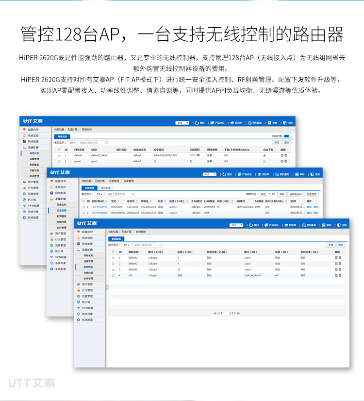
Task: Click the 重启 restart icon in front window header
Action: click(251, 225)
